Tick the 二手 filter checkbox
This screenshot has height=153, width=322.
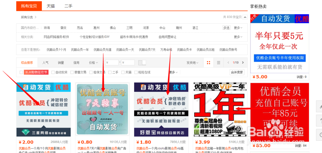click(x=110, y=72)
